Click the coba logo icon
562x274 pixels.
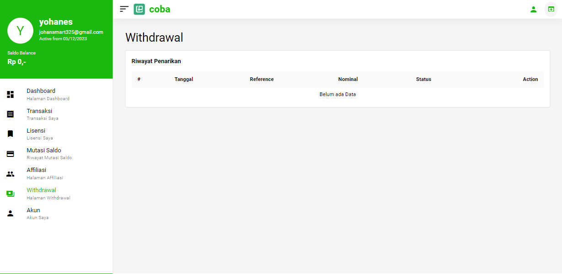139,9
